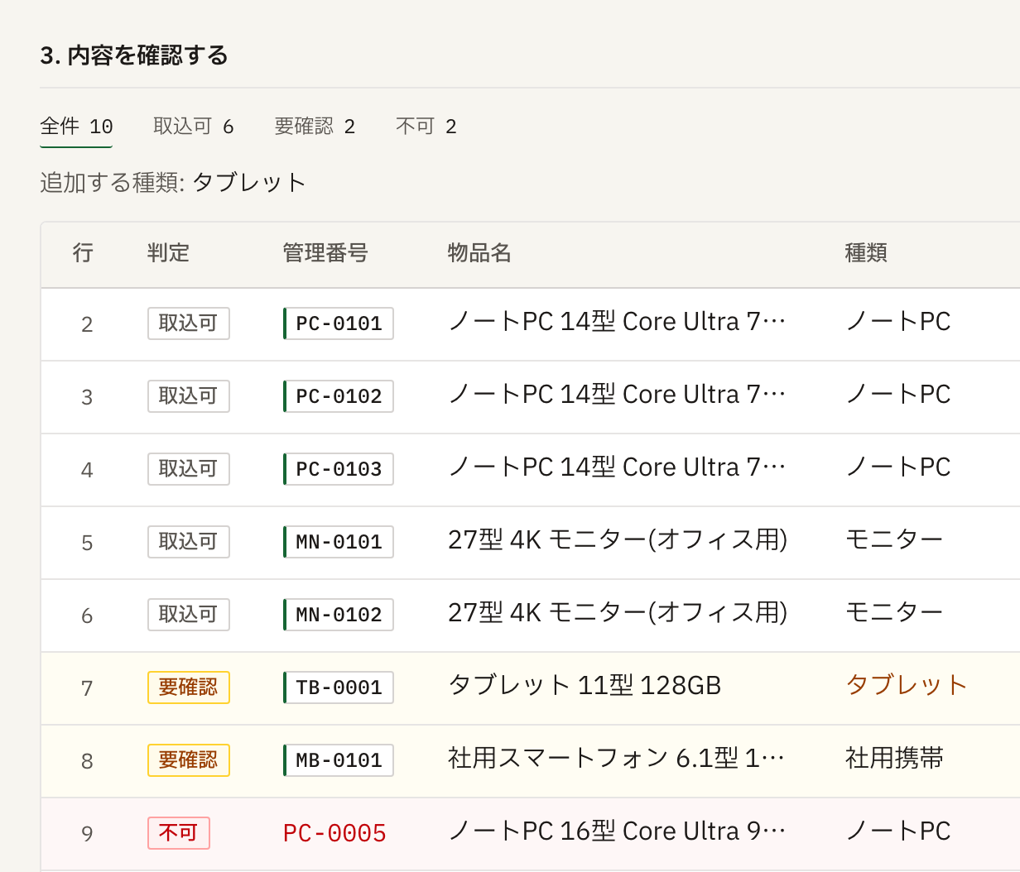The image size is (1020, 872).
Task: Click the red PC-0005 management number
Action: [334, 833]
